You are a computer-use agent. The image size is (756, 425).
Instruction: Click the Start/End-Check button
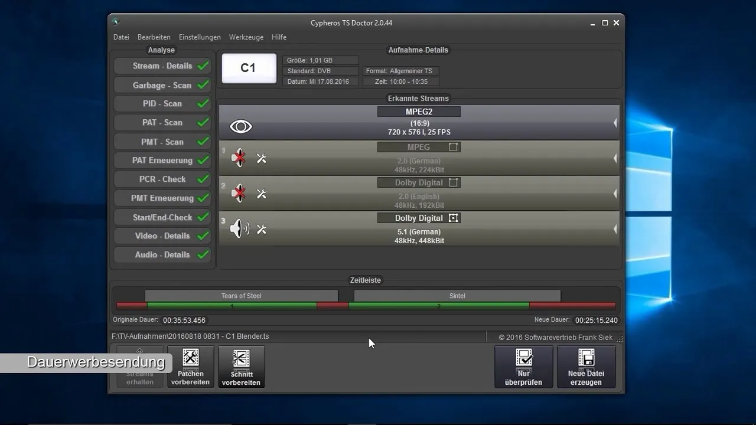[x=162, y=217]
